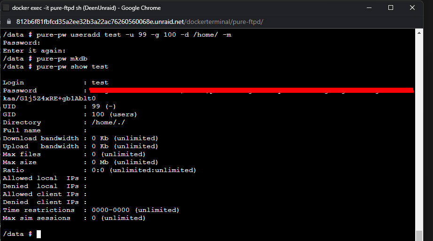This screenshot has width=433, height=241.
Task: Click the Ratio value 0:0
Action: pos(98,170)
